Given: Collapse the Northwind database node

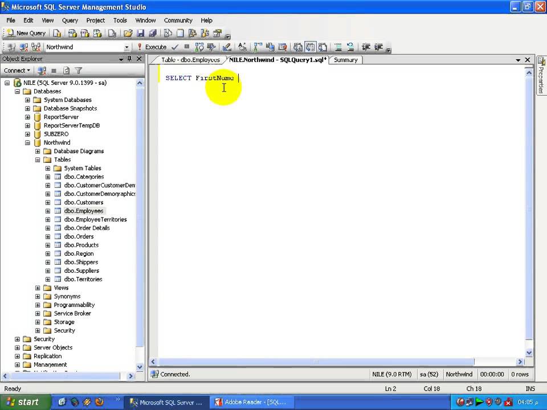Looking at the screenshot, I should tap(27, 142).
